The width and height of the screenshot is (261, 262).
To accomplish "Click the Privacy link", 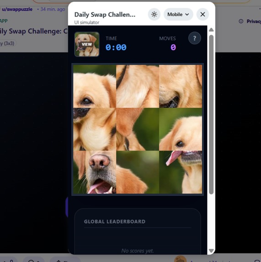I will pos(254,21).
